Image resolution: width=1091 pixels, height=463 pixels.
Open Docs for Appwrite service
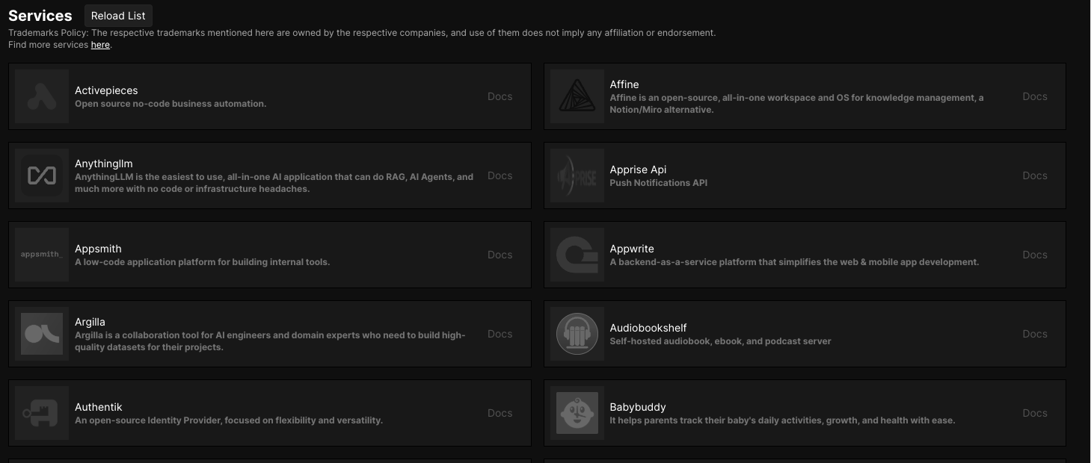tap(1034, 255)
